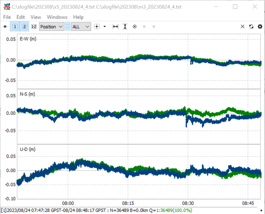
Task: Click the clear plot X icon
Action: [242, 27]
